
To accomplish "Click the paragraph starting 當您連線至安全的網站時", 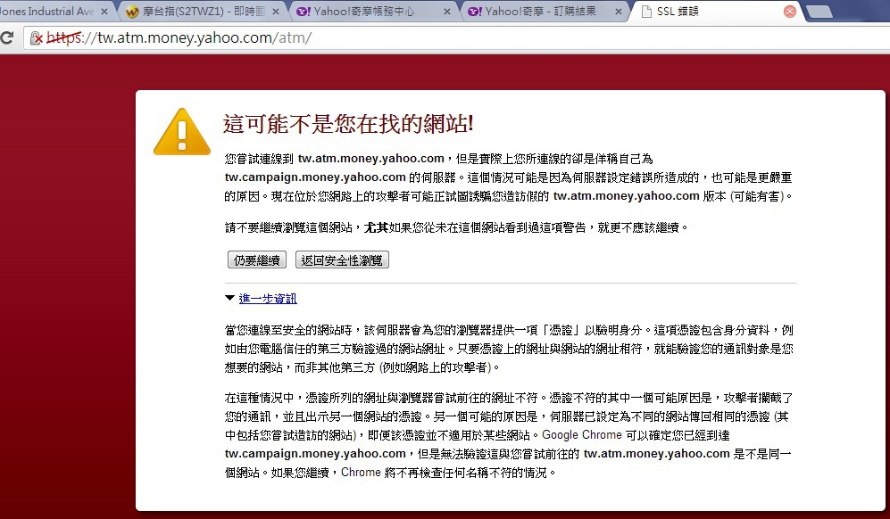I will pos(509,349).
